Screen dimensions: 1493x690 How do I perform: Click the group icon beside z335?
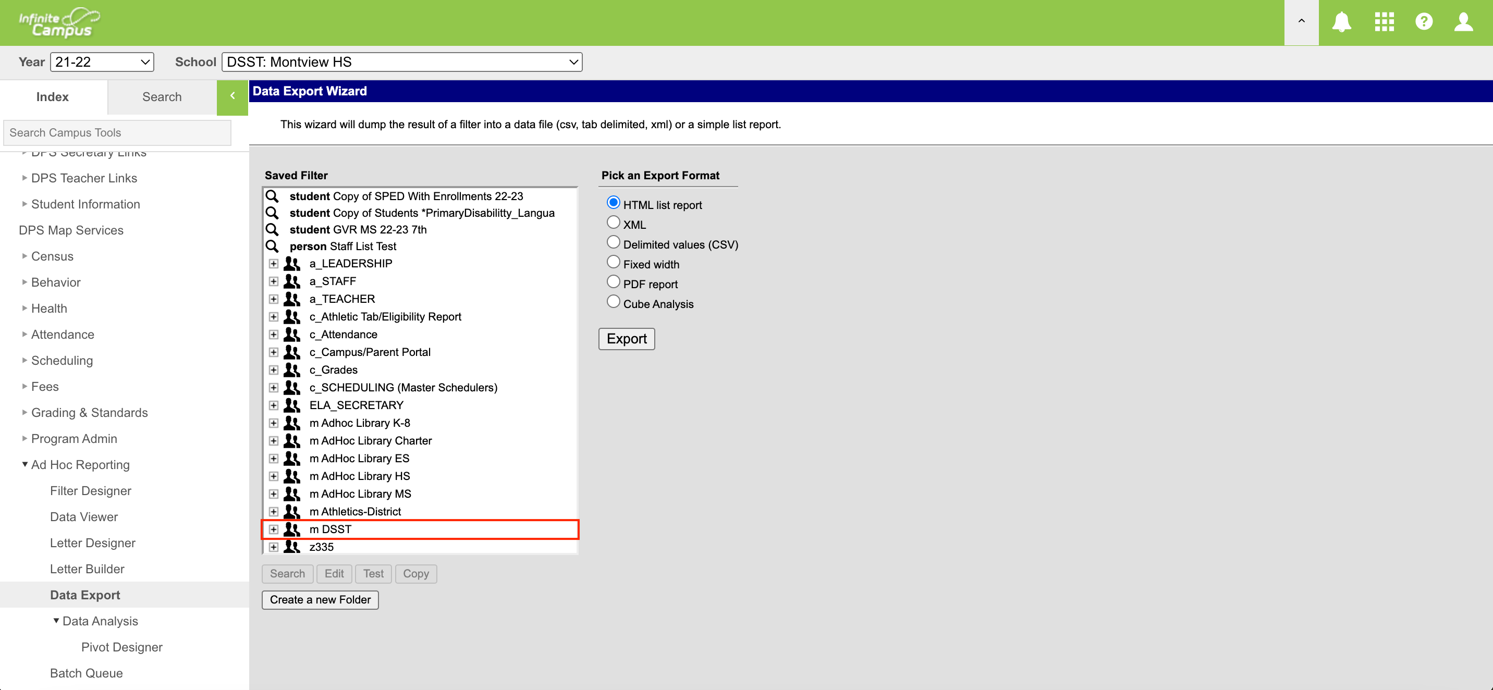(x=292, y=547)
